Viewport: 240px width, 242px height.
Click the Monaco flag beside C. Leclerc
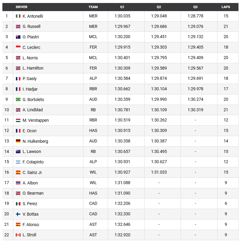click(x=18, y=47)
